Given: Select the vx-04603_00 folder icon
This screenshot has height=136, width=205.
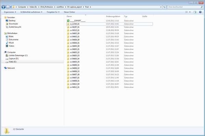Looking at the screenshot, I should 68,33.
